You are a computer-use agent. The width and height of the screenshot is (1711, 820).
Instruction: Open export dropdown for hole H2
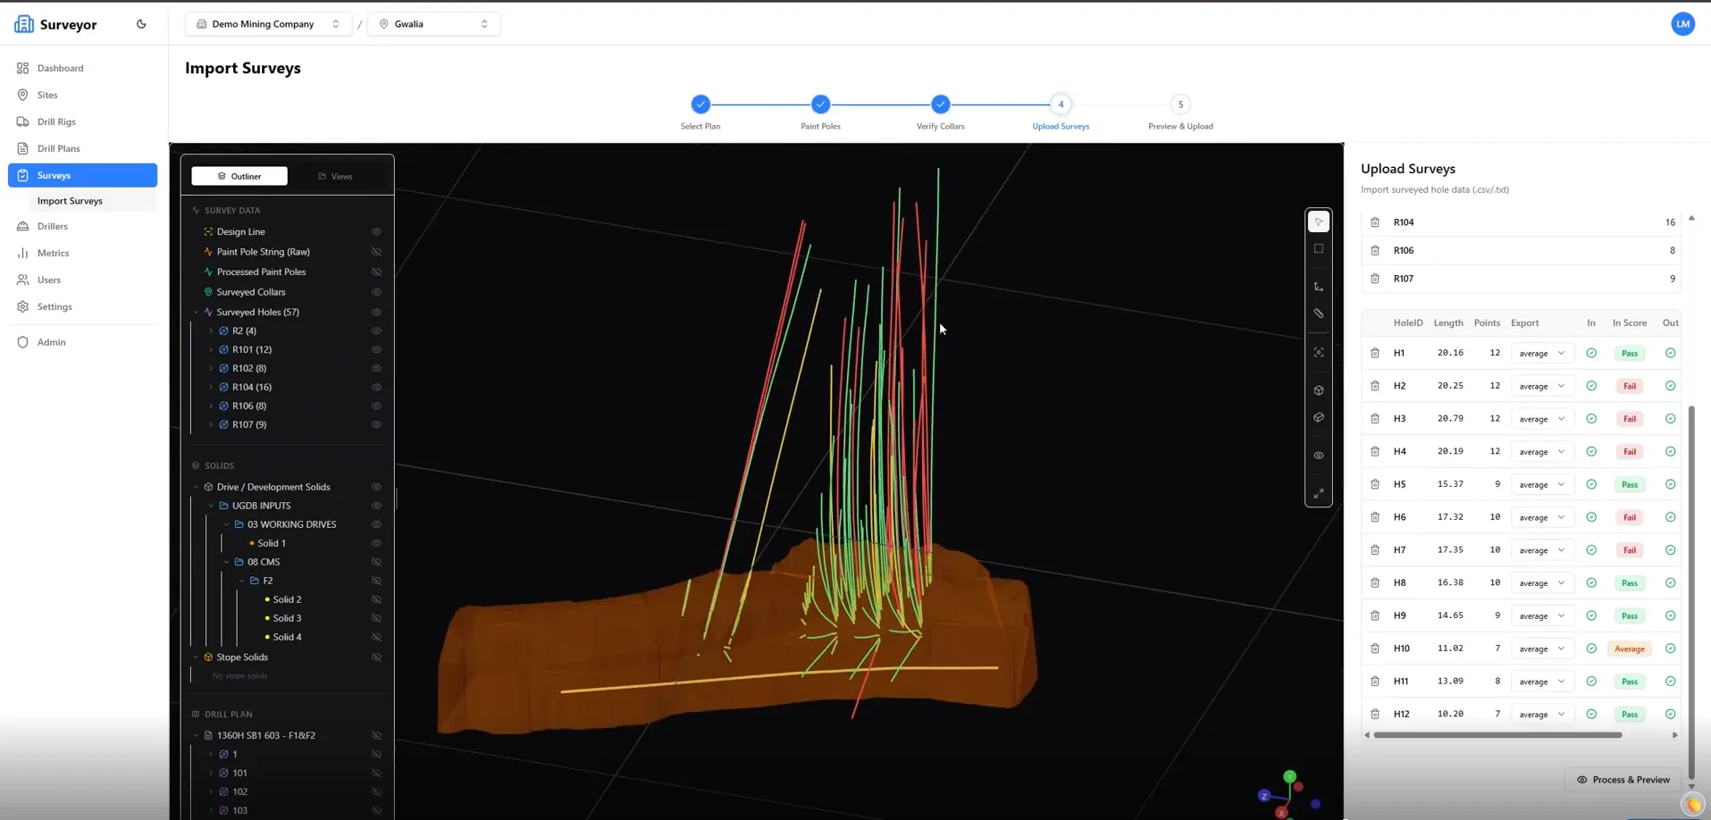tap(1541, 386)
